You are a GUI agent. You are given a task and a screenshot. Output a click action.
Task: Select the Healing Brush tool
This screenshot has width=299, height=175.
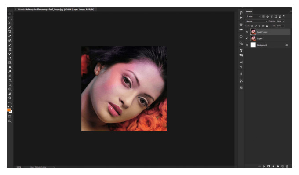[10, 40]
